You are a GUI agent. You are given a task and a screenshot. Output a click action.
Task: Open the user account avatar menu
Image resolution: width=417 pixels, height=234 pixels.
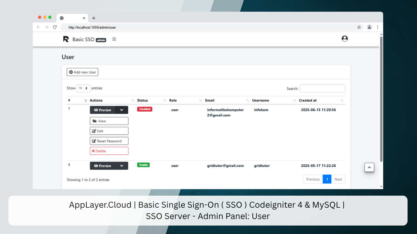coord(345,39)
